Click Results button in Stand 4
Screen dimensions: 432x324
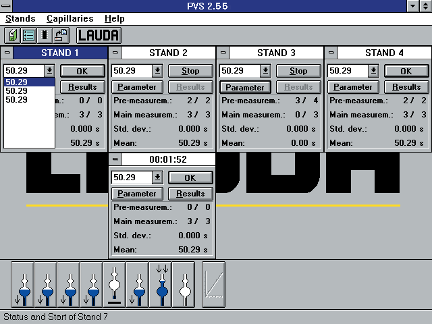[x=406, y=87]
